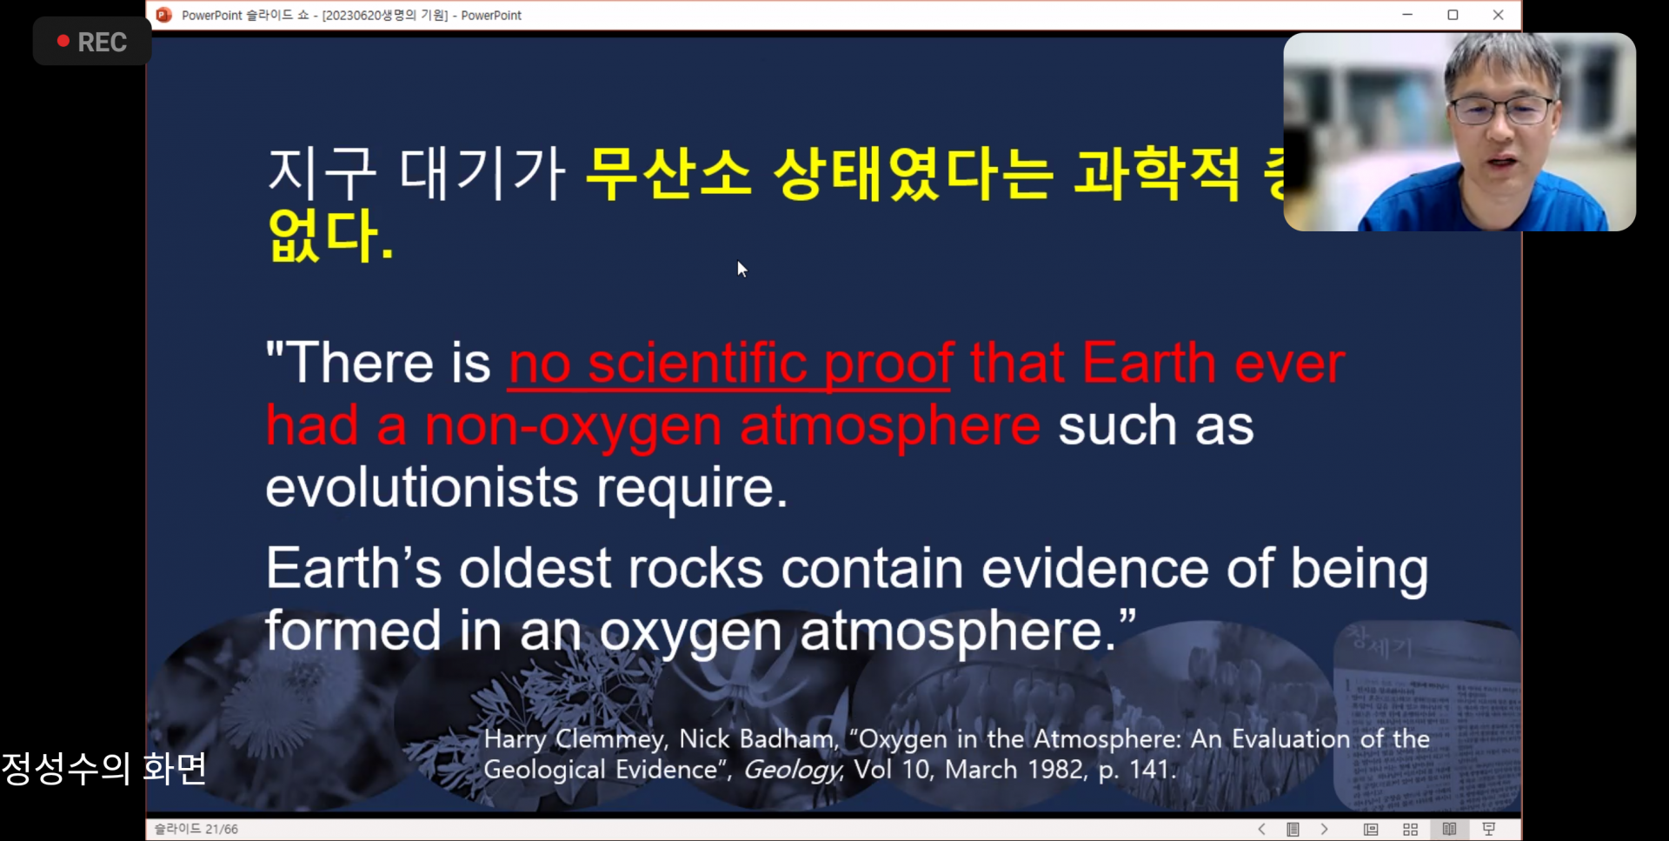Click the REC recording indicator
The height and width of the screenshot is (841, 1669).
tap(92, 42)
